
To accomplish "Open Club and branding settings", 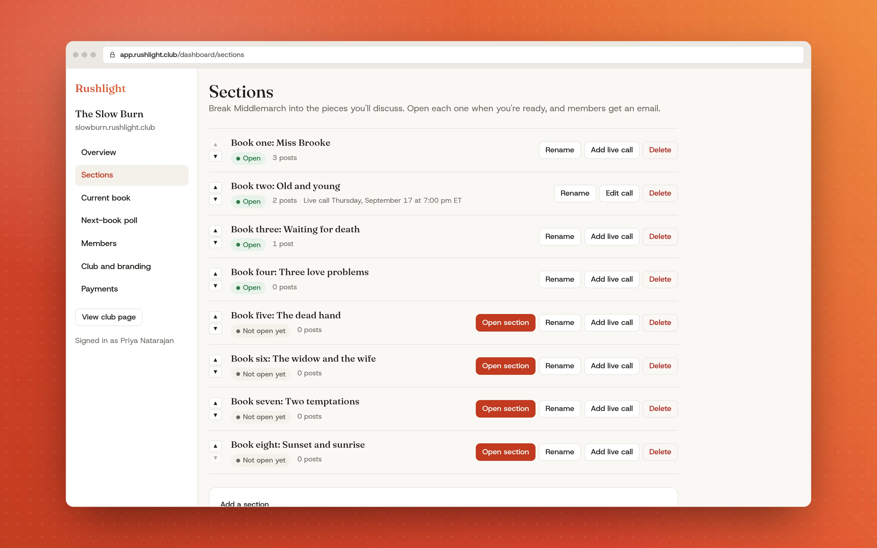I will click(x=132, y=266).
